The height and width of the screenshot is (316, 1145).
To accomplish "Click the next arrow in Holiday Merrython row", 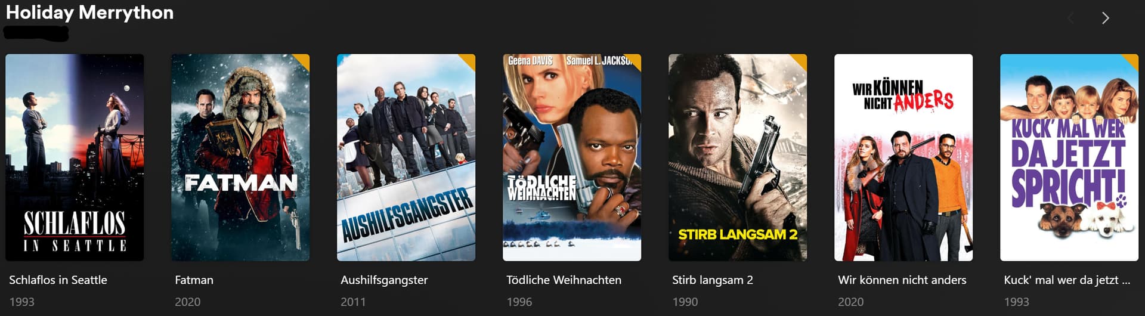I will (1105, 18).
